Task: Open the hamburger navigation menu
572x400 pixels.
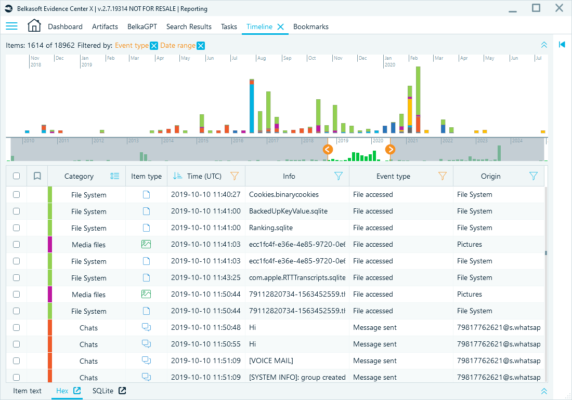Action: point(11,26)
